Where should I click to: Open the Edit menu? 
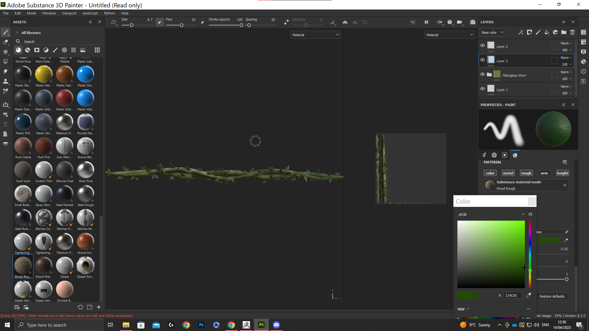(18, 13)
